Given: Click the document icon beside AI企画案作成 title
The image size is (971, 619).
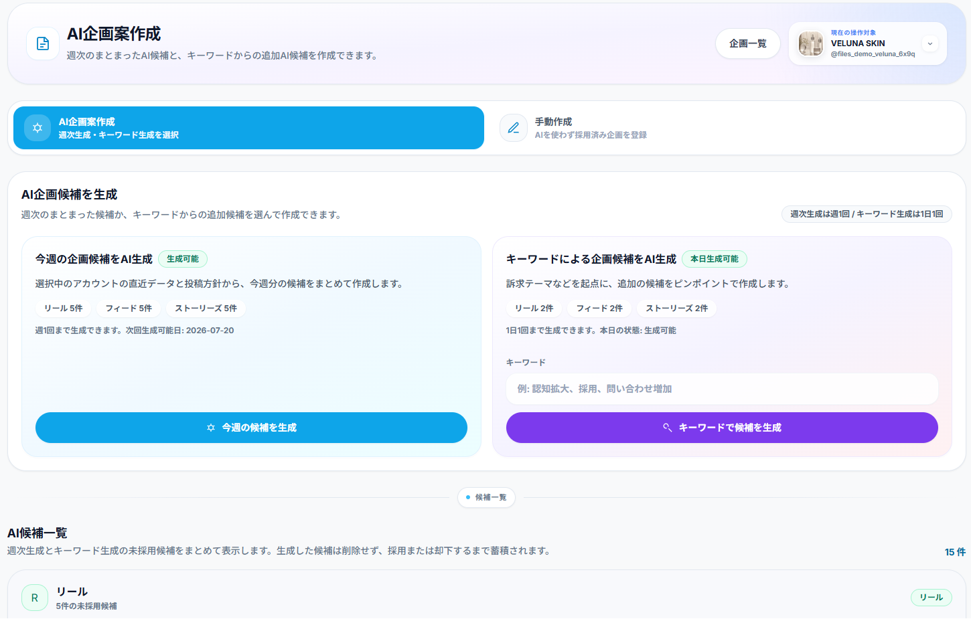Looking at the screenshot, I should (x=43, y=43).
